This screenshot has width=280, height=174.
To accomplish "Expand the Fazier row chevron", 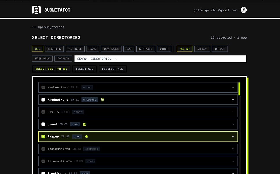I will [x=233, y=137].
